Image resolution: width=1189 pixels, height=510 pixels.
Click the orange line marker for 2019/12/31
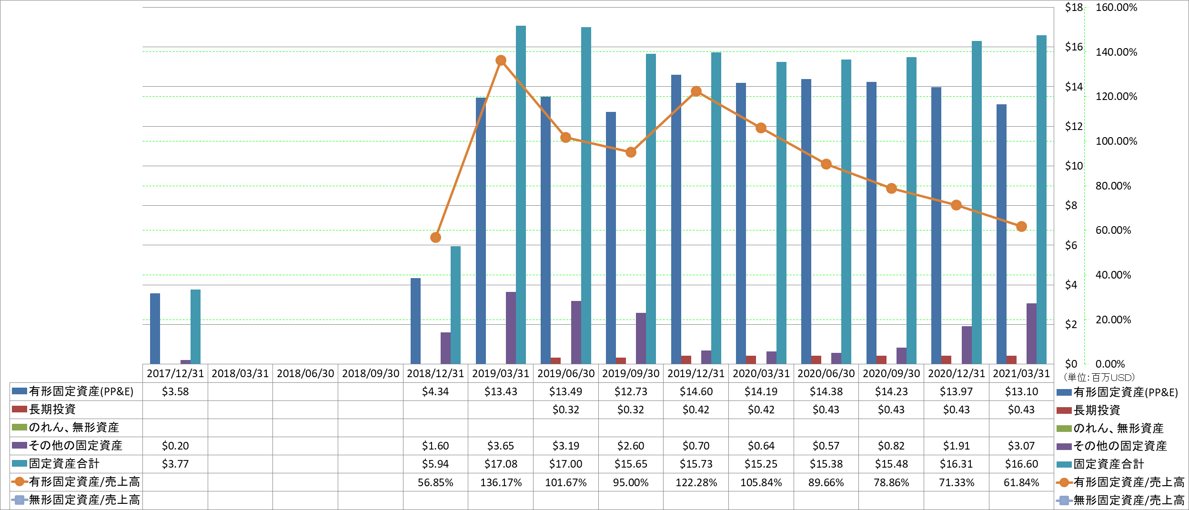click(x=696, y=91)
